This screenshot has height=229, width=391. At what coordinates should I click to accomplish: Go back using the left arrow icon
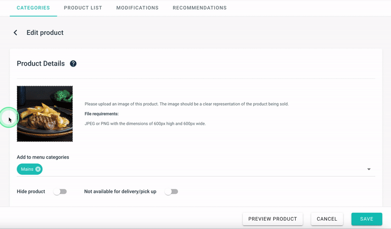(16, 33)
